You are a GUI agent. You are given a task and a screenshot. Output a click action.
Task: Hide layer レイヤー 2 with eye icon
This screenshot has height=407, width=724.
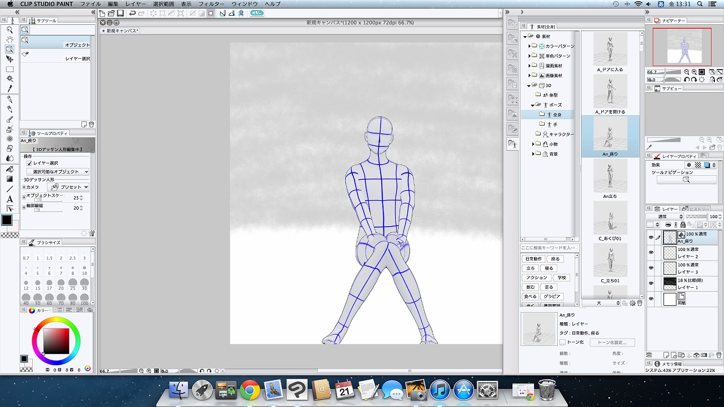click(650, 253)
